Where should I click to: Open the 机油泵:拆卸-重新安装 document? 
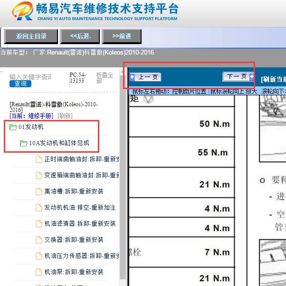[x=74, y=272]
